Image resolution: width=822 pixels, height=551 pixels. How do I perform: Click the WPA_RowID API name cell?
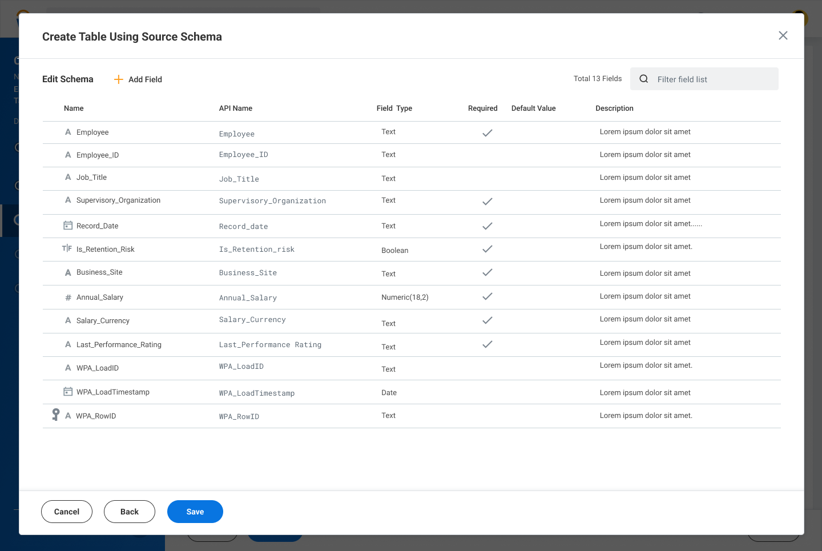point(239,416)
